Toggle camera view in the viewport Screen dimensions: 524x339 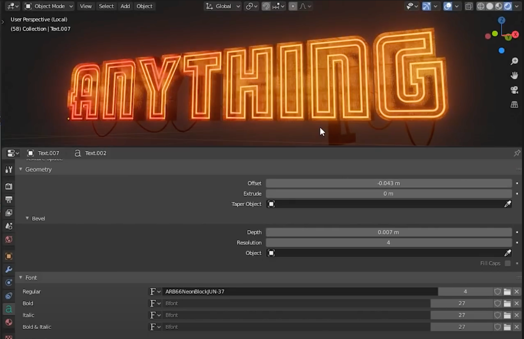tap(515, 90)
